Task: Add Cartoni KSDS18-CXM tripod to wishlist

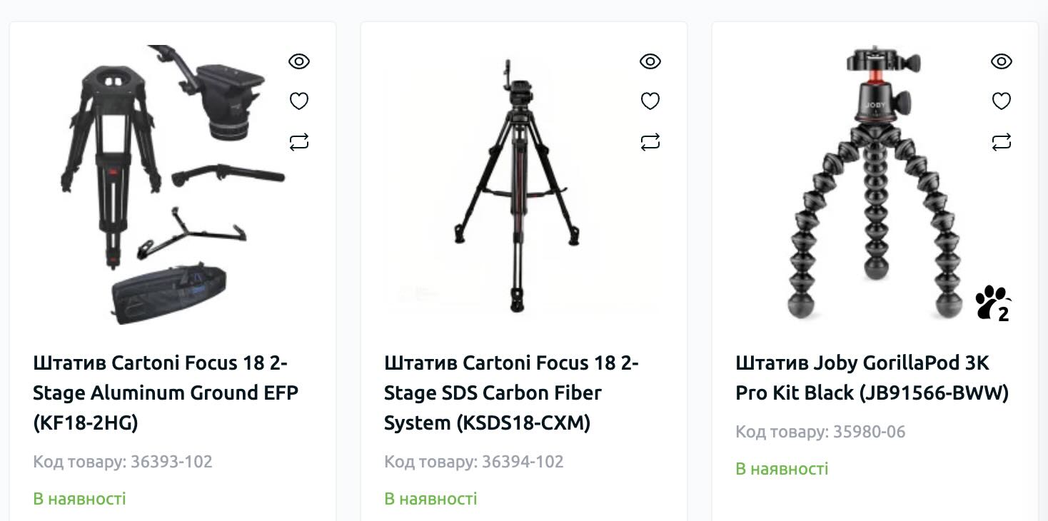Action: coord(650,101)
